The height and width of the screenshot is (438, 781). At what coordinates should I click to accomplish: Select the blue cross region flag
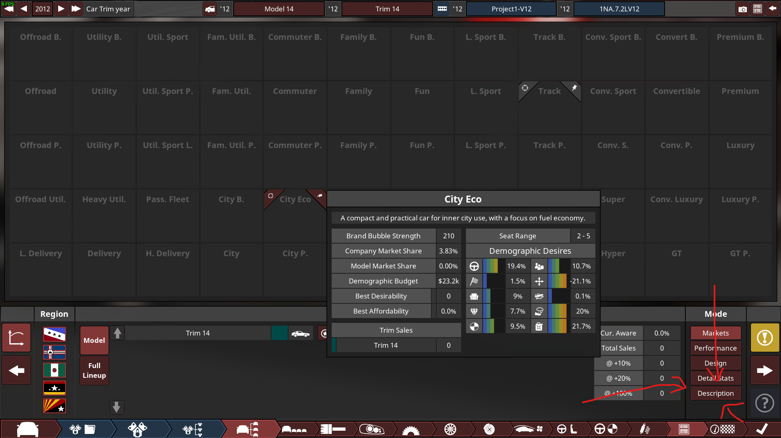[x=55, y=352]
